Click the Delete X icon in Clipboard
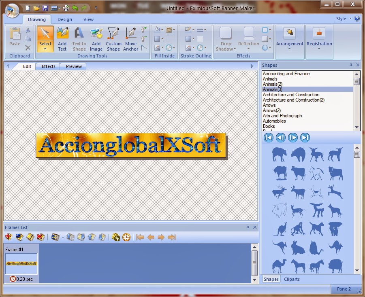365x297 pixels. pyautogui.click(x=28, y=48)
